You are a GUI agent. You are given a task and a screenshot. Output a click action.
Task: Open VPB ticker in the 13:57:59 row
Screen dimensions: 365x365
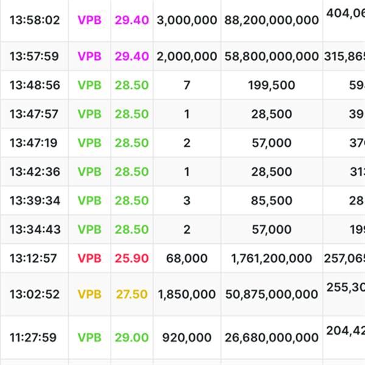click(x=89, y=57)
